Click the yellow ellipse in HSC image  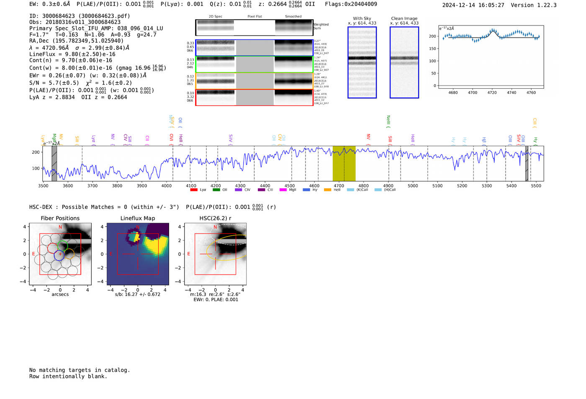click(x=226, y=247)
